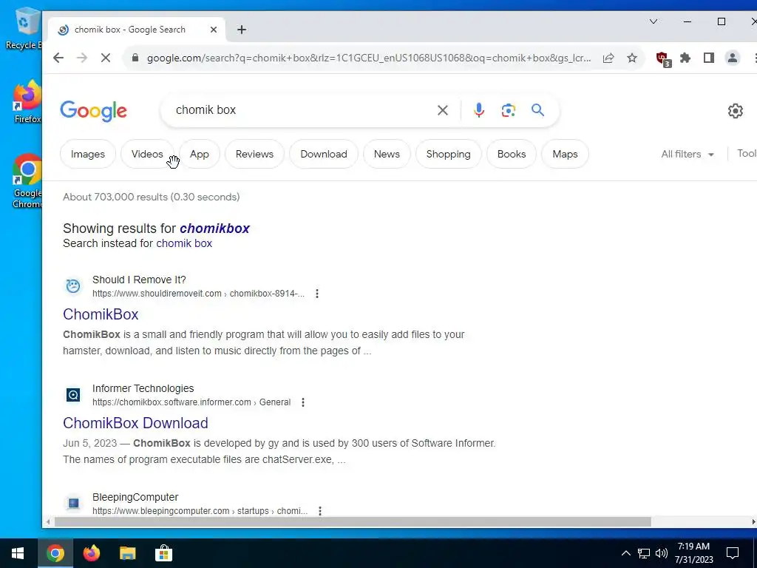This screenshot has height=568, width=757.
Task: Click the address bar URL
Action: [369, 58]
